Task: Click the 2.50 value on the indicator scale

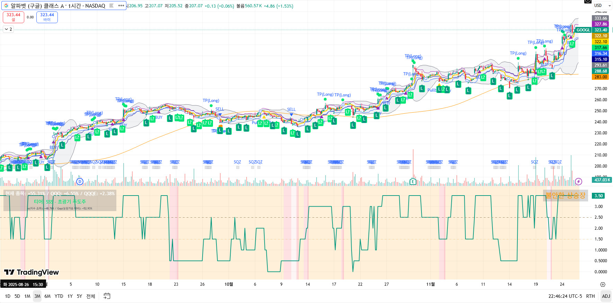Action: pos(598,217)
